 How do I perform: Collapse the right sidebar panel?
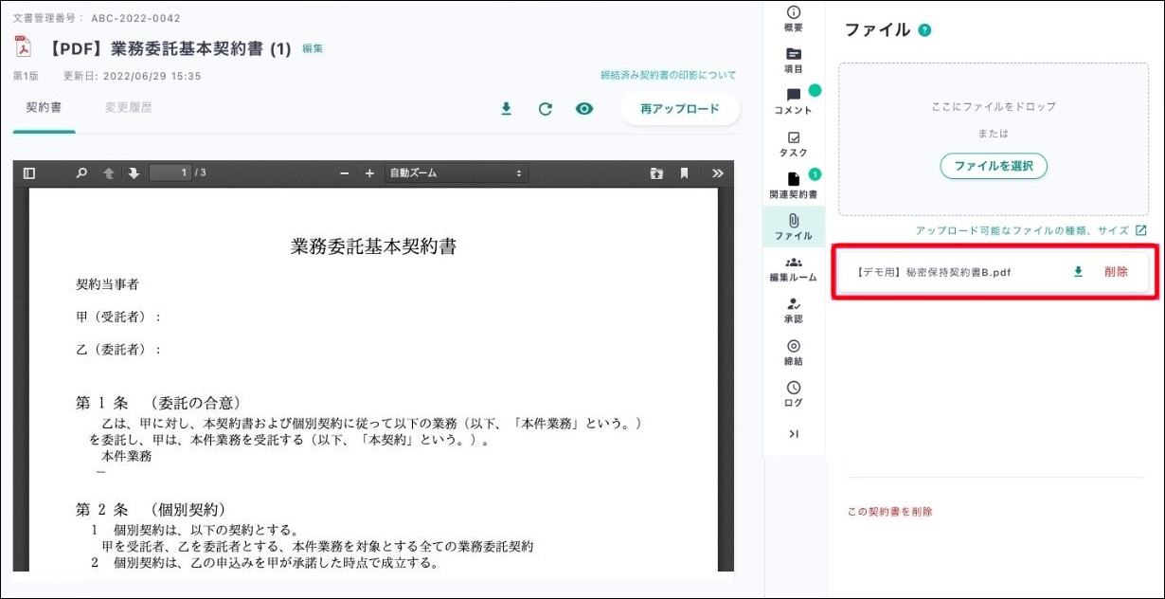coord(794,434)
